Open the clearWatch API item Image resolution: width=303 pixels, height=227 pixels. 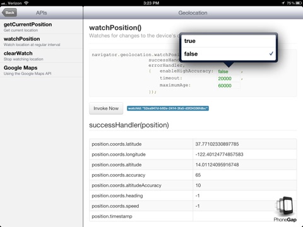pos(41,55)
